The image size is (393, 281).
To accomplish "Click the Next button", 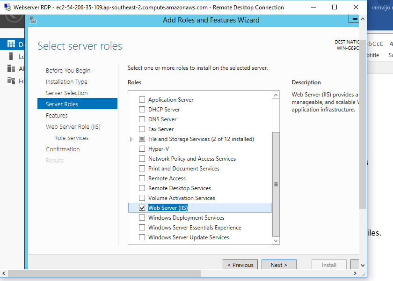I will tap(279, 265).
